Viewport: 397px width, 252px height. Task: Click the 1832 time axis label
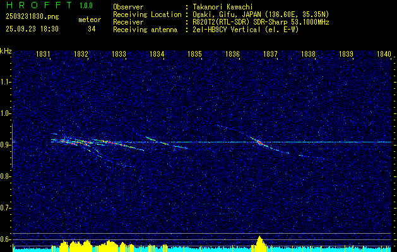(x=81, y=54)
